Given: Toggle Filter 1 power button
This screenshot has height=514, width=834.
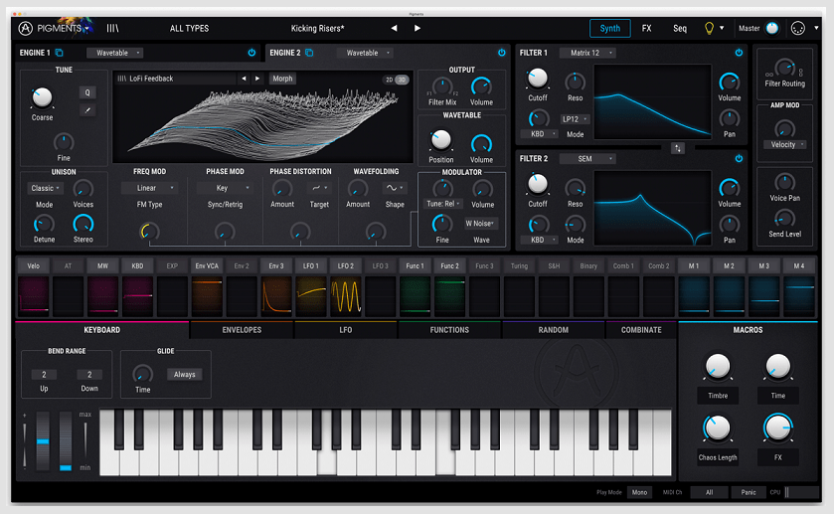Looking at the screenshot, I should (x=739, y=53).
